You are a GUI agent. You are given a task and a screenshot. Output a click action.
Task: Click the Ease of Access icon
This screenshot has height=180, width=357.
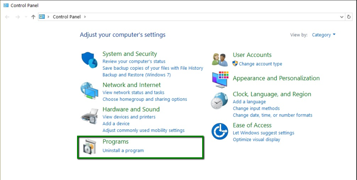[220, 131]
